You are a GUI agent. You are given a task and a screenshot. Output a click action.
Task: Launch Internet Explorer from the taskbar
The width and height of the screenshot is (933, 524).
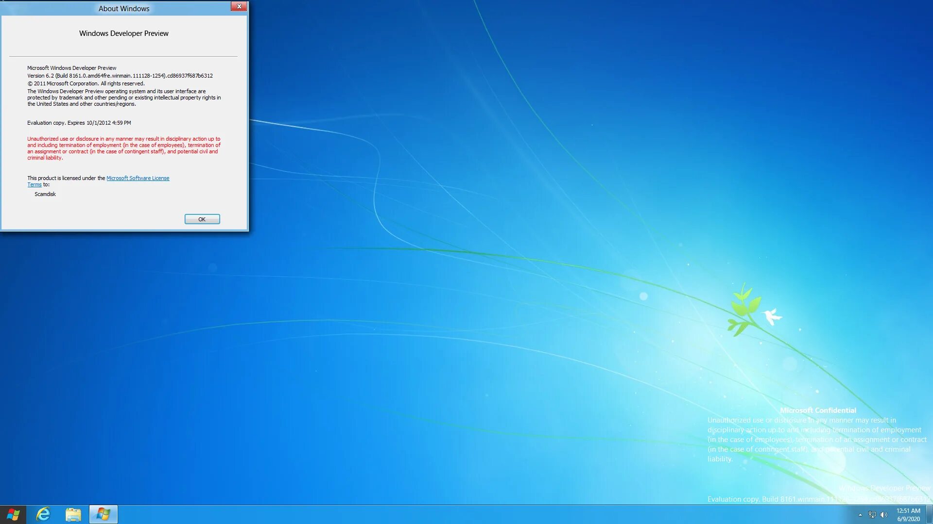pos(44,514)
